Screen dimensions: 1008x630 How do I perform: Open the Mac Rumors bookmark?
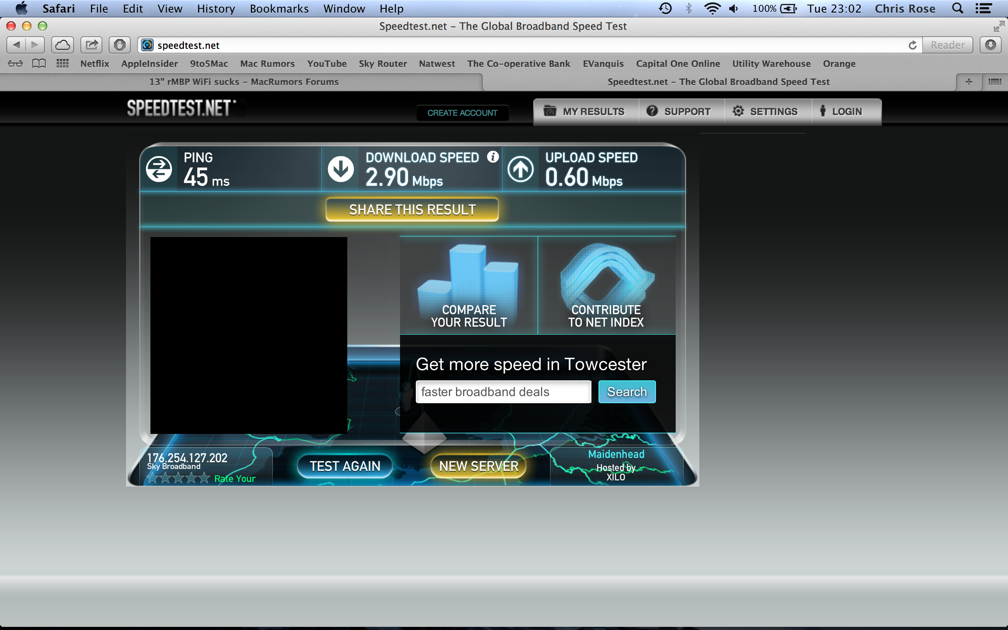[x=267, y=64]
